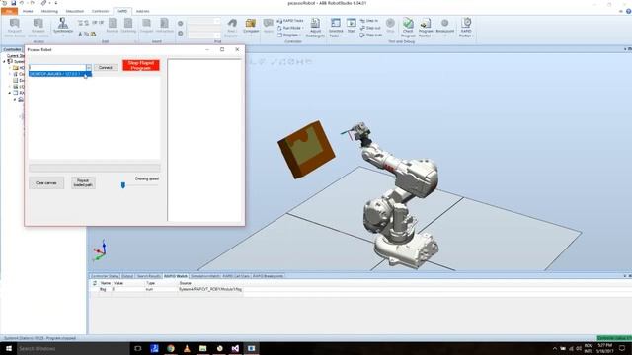Open the Output tab in bottom panel

(127, 276)
